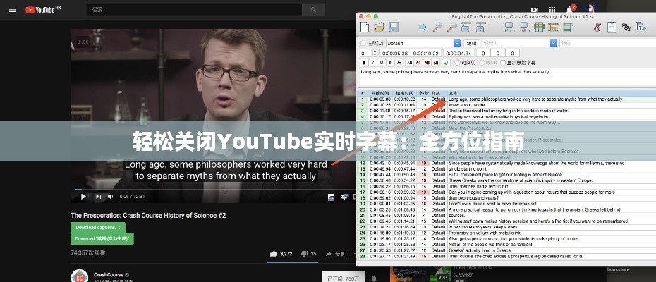Like the video with thumbs up
Viewport: 656px width, 282px height.
[281, 254]
